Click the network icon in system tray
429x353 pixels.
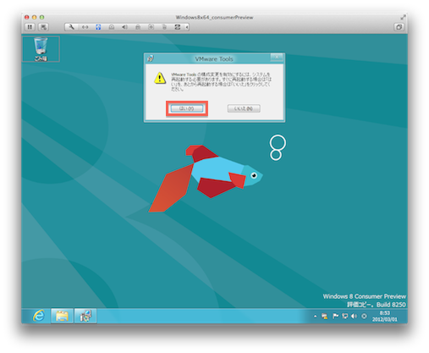click(344, 317)
